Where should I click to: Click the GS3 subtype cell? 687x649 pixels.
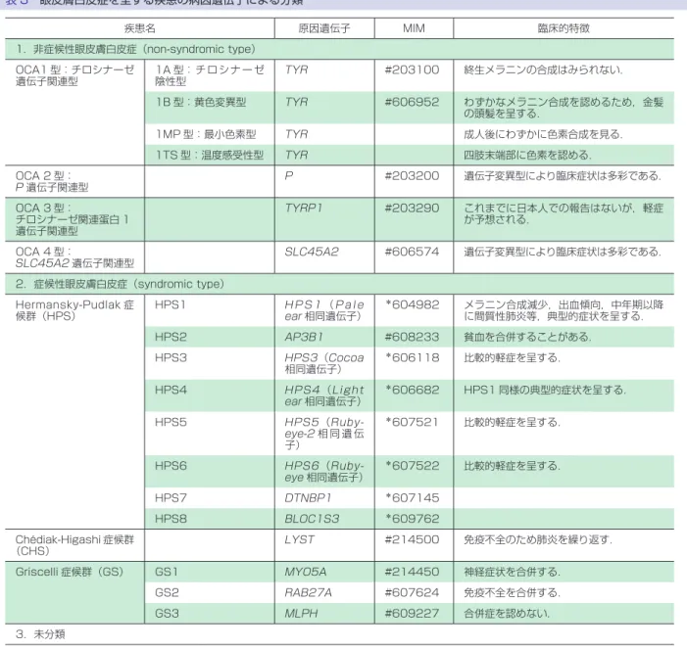point(210,613)
